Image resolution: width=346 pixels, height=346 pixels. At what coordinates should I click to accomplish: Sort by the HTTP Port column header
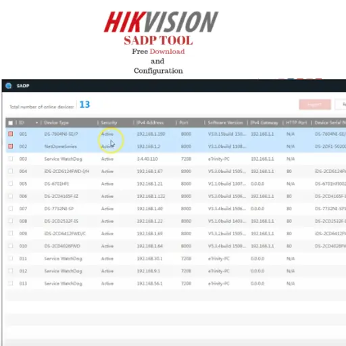(x=297, y=123)
